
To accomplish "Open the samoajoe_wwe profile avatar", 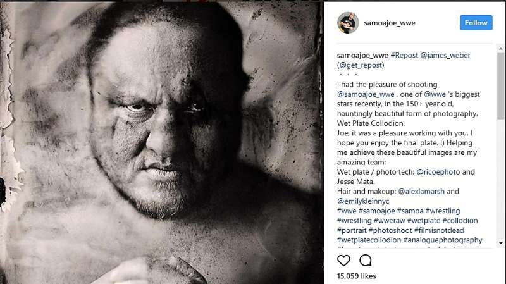I will pyautogui.click(x=348, y=23).
